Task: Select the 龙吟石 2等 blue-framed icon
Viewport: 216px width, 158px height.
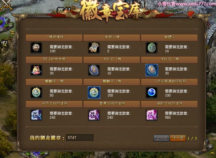Action: (152, 70)
